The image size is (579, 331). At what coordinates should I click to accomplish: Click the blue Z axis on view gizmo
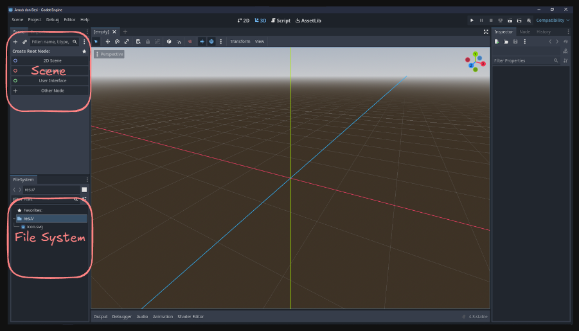point(471,66)
